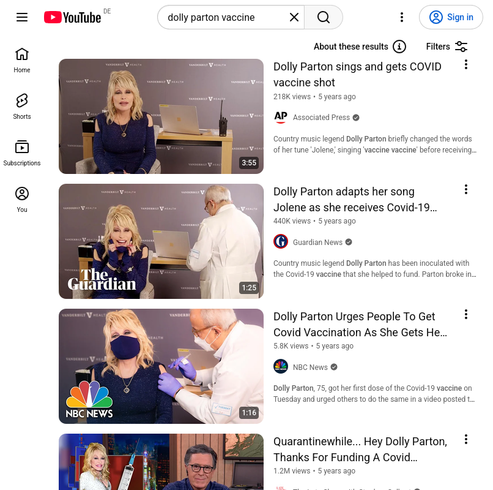
Task: Open options menu for NBC News video
Action: (466, 314)
